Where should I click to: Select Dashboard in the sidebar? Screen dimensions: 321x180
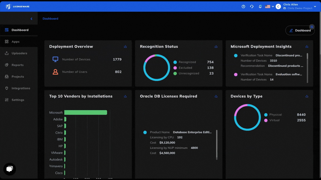19,30
